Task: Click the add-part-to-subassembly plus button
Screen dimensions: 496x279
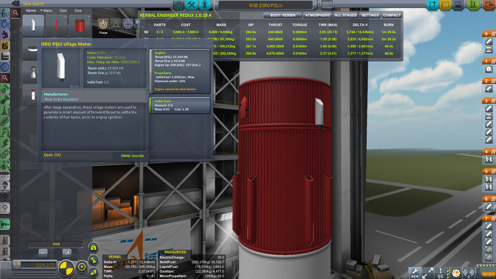Action: [x=67, y=253]
